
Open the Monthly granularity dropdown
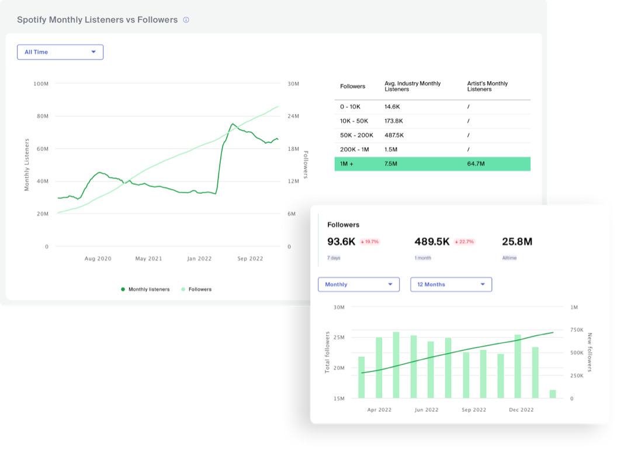click(x=359, y=284)
